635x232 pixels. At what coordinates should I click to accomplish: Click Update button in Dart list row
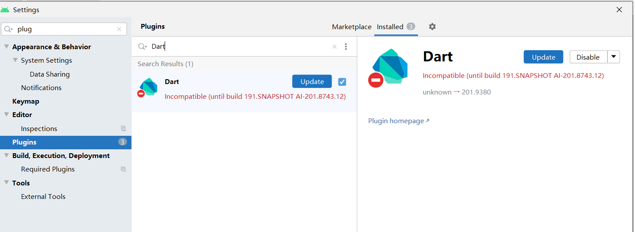(312, 81)
